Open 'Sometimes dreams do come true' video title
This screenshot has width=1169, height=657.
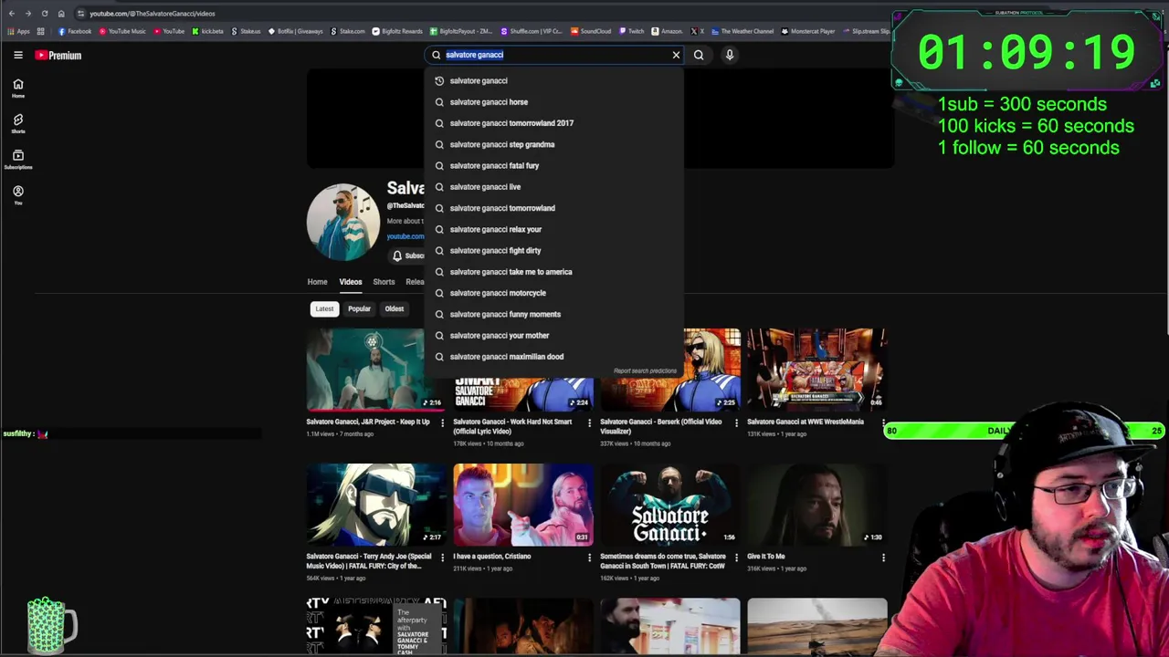click(663, 561)
